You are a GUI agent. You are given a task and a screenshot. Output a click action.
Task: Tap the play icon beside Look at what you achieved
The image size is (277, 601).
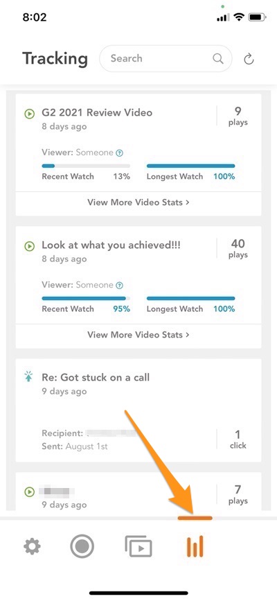point(30,247)
